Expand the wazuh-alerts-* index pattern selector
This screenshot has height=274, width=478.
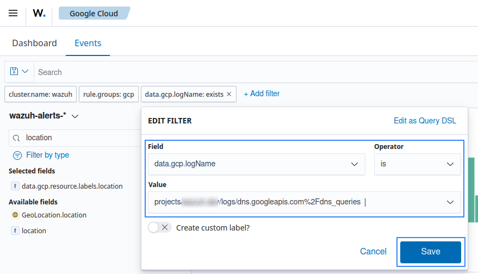point(75,116)
